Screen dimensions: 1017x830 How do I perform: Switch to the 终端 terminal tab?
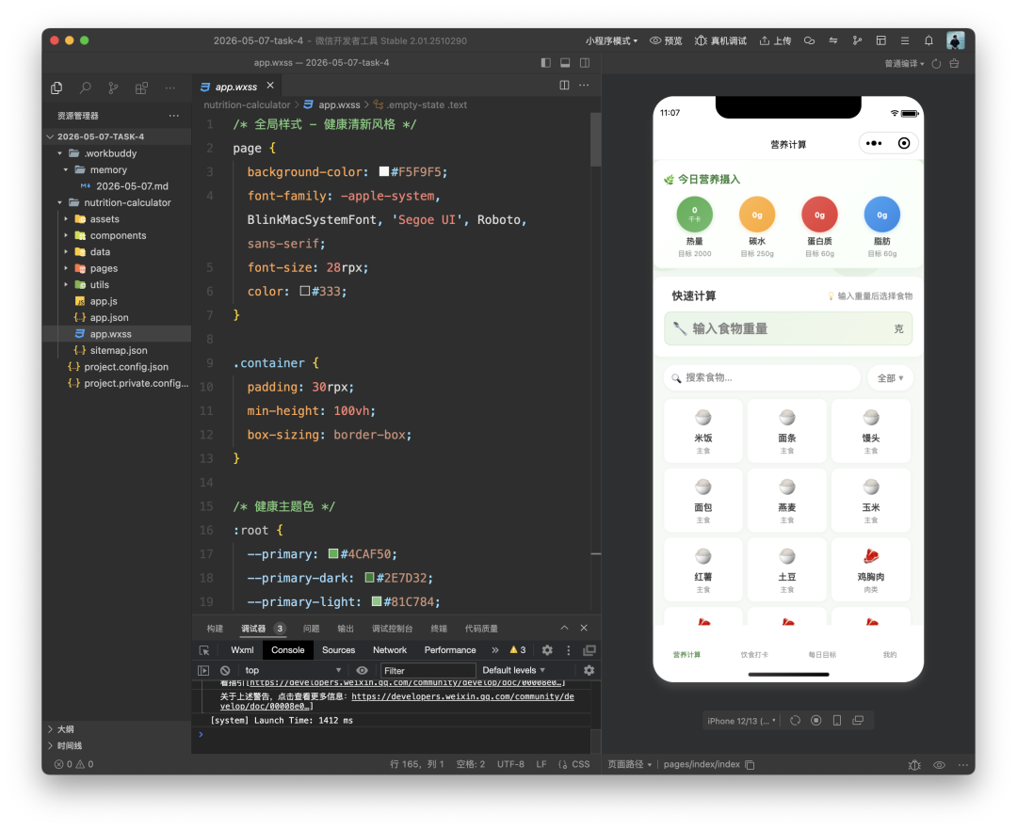tap(439, 629)
